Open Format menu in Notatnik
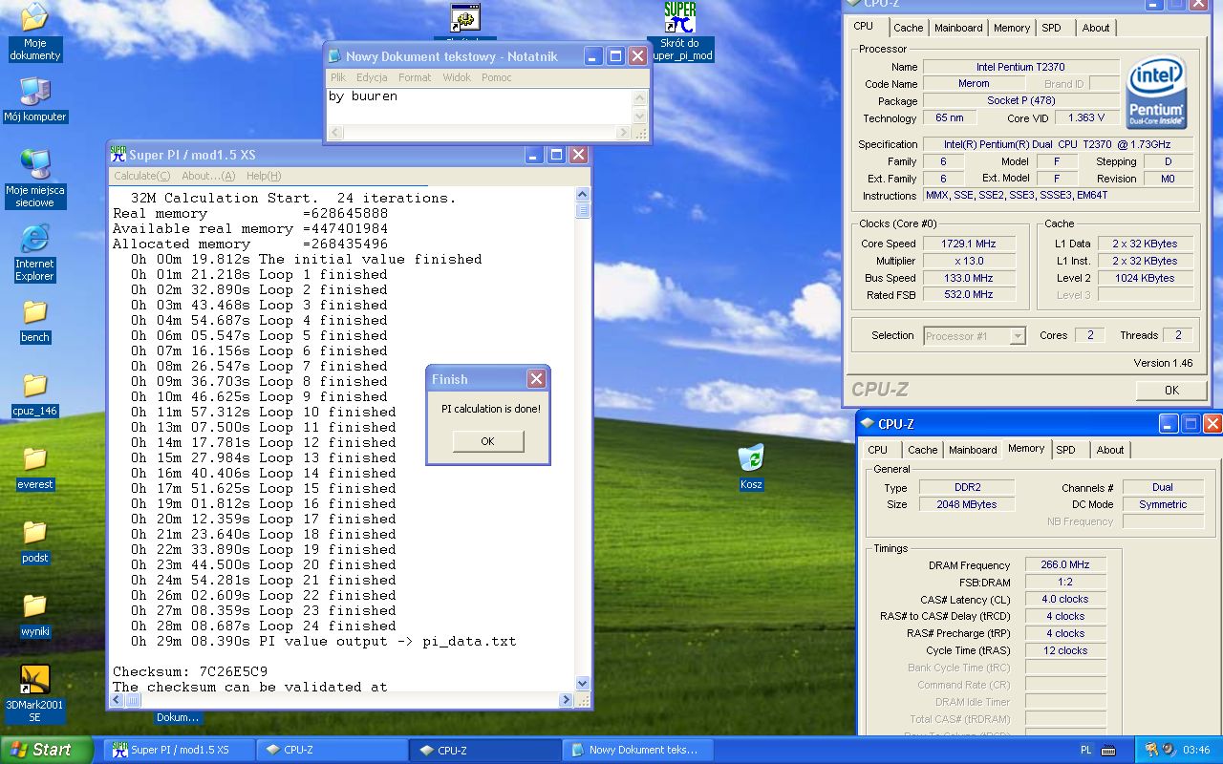 click(x=415, y=77)
